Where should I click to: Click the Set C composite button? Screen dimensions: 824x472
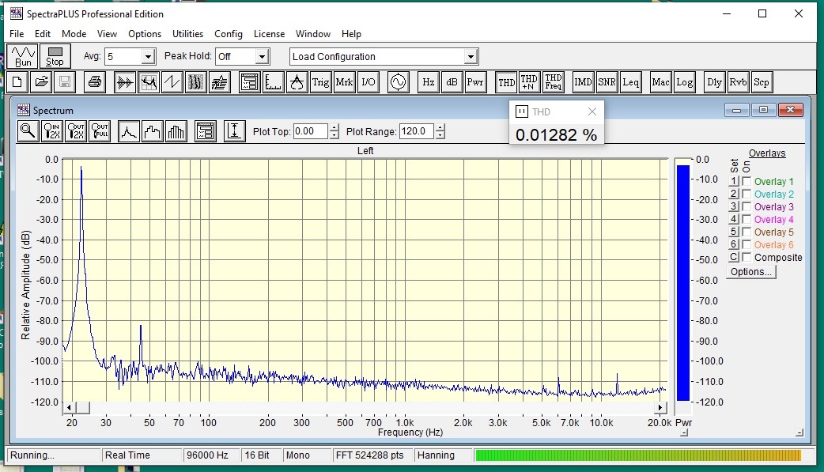734,257
